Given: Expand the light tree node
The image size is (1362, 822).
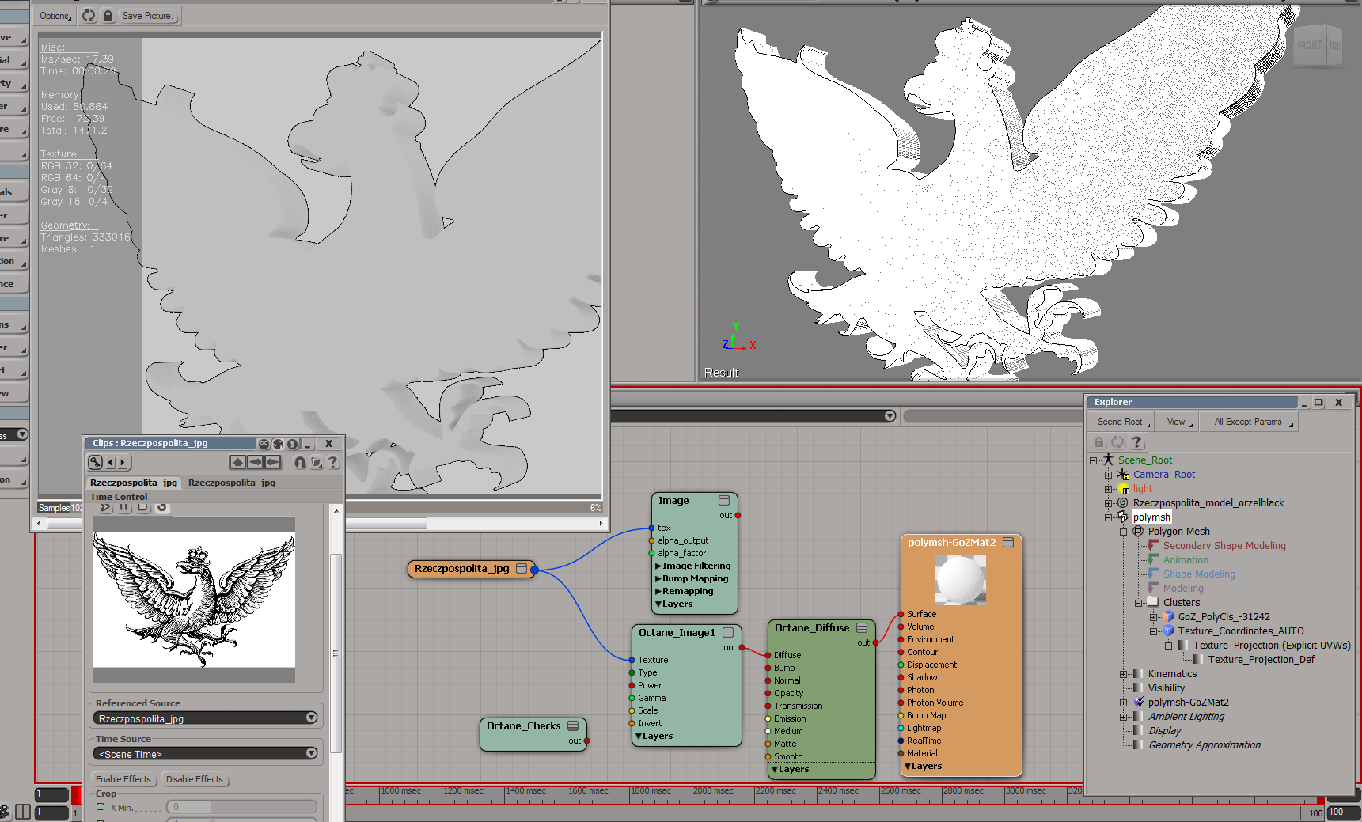Looking at the screenshot, I should click(x=1108, y=489).
